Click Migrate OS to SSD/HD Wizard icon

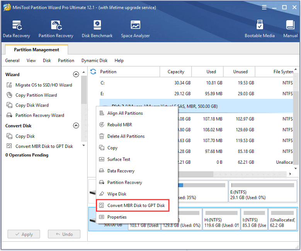(x=9, y=85)
